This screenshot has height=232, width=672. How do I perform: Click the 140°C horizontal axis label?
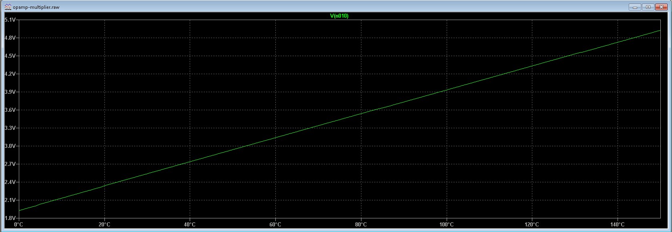(618, 224)
